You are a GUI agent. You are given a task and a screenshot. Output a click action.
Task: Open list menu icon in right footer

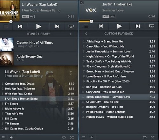[84, 137]
